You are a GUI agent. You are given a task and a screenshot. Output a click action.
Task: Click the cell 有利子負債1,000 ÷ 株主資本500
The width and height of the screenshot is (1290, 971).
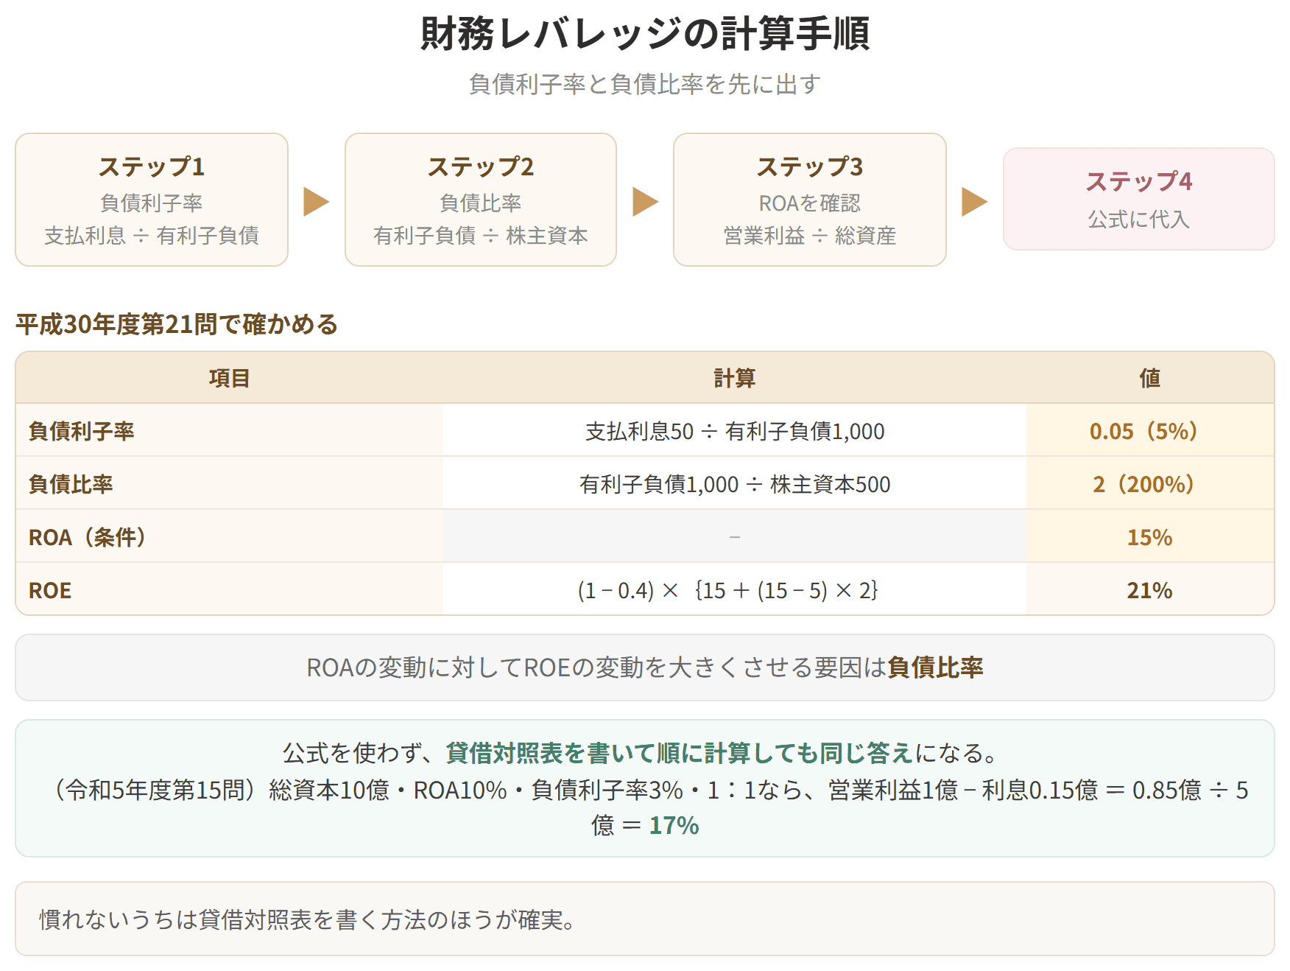[x=735, y=484]
